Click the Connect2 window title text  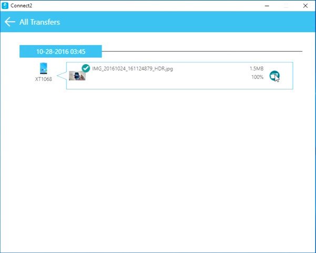coord(22,6)
